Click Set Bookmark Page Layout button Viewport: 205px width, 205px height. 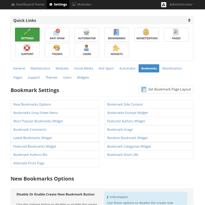(x=166, y=90)
